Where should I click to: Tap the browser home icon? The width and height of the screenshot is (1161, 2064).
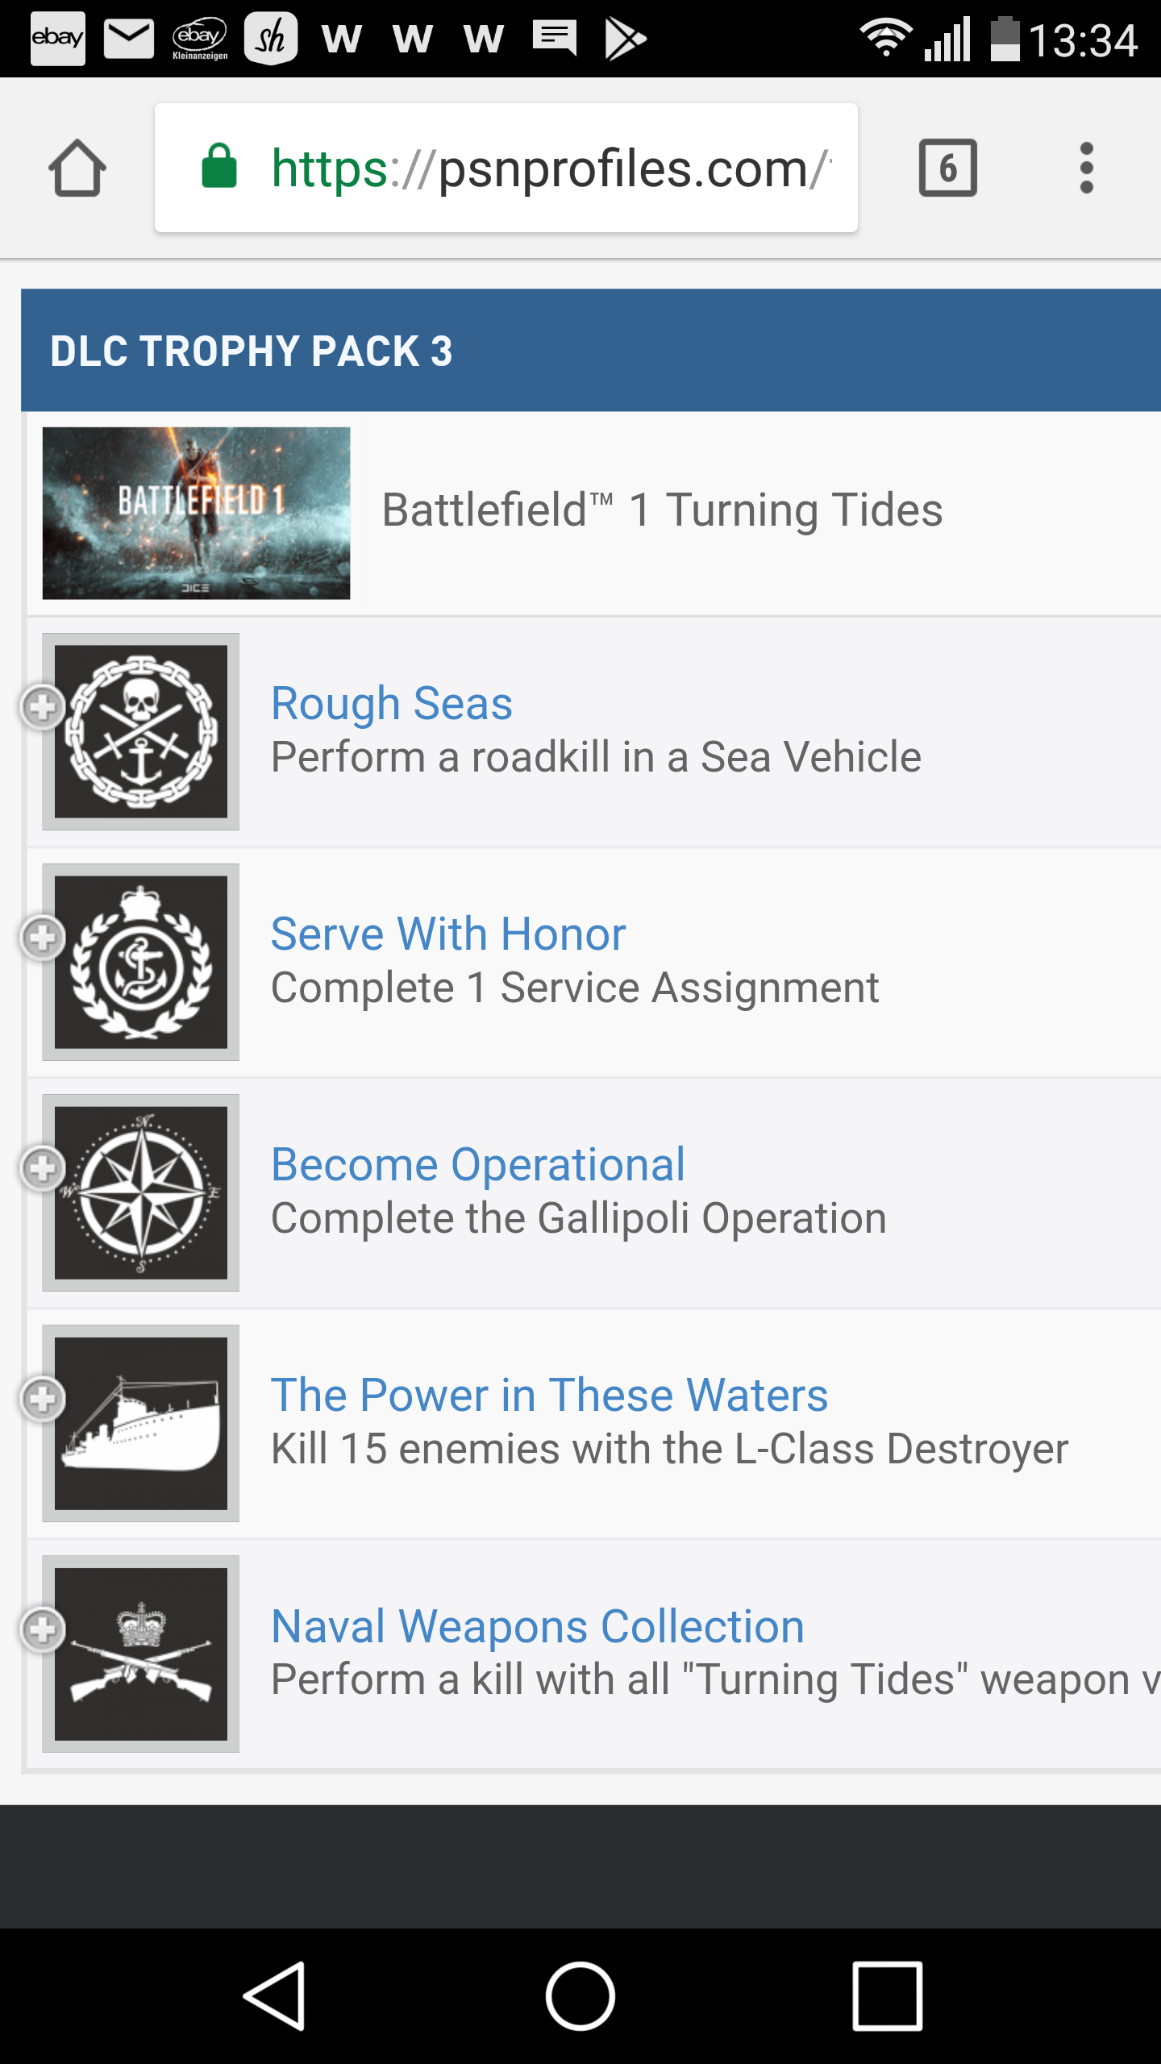[77, 169]
